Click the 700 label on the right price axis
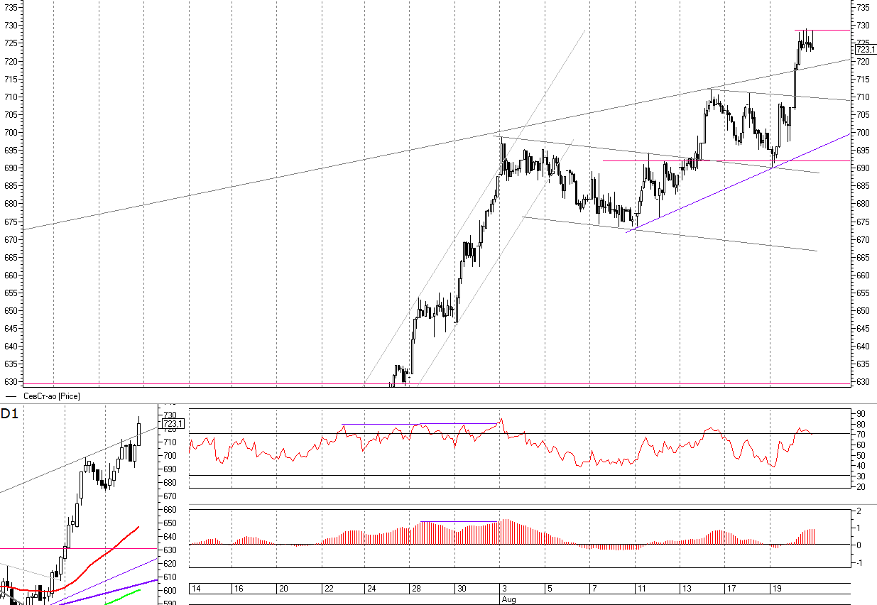Image resolution: width=877 pixels, height=605 pixels. tap(864, 133)
